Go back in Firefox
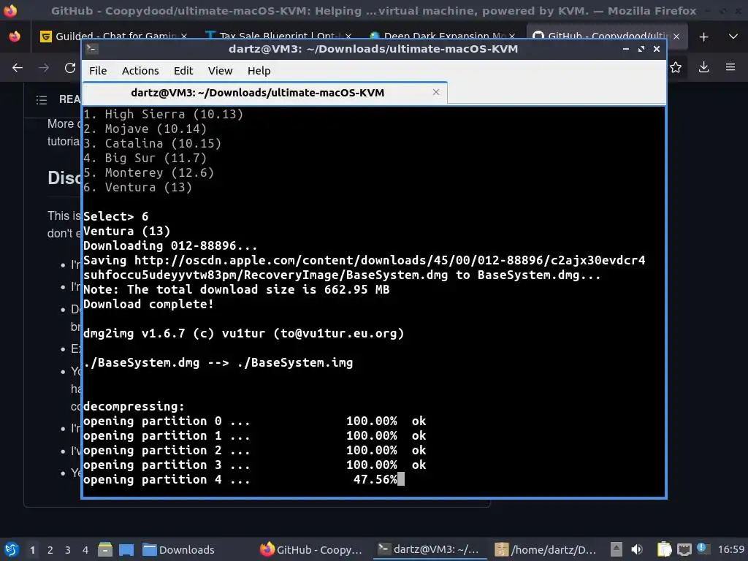748x561 pixels. click(18, 68)
